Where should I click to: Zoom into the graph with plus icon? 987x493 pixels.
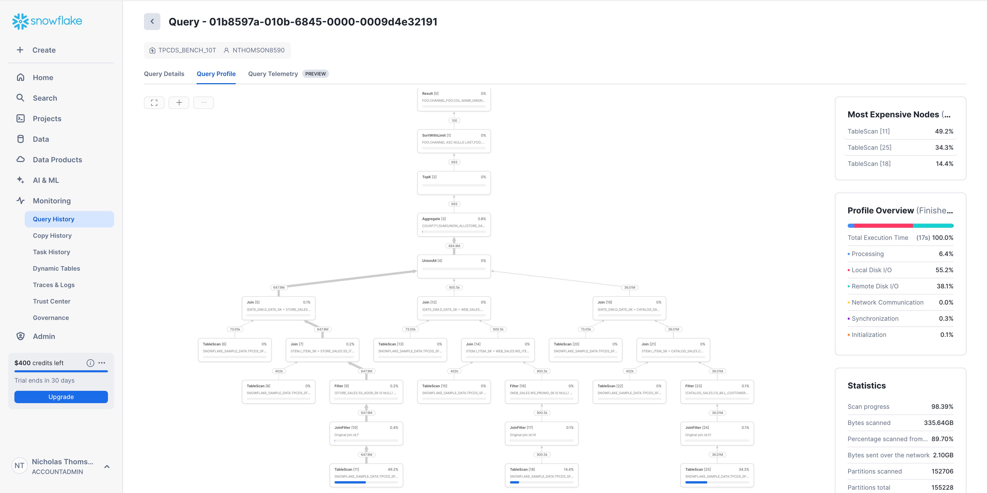click(179, 102)
